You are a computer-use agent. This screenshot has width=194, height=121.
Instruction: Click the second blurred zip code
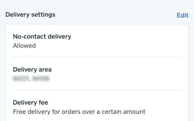tap(41, 79)
